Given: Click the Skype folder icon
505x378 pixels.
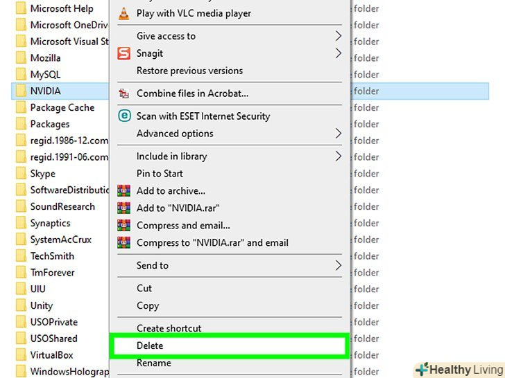Looking at the screenshot, I should (21, 174).
